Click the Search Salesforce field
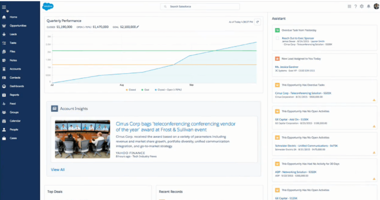Image resolution: width=380 pixels, height=200 pixels. 200,6
